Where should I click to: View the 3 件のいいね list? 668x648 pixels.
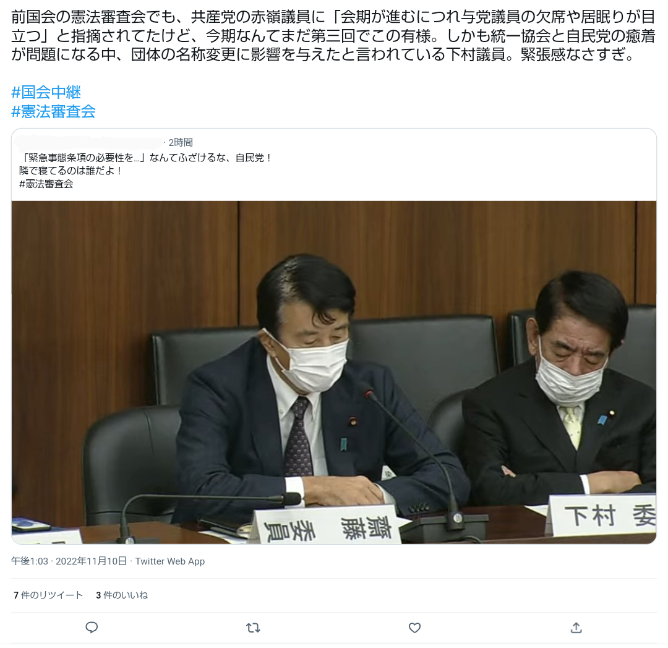(x=122, y=595)
